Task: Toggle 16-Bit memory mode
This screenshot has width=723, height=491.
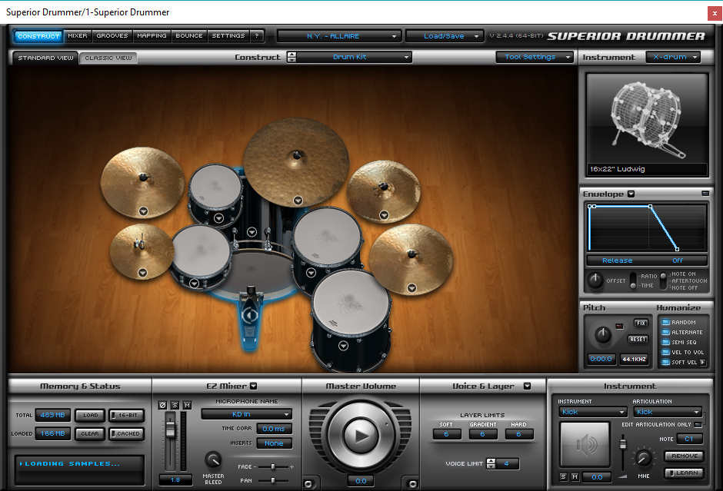Action: [126, 415]
